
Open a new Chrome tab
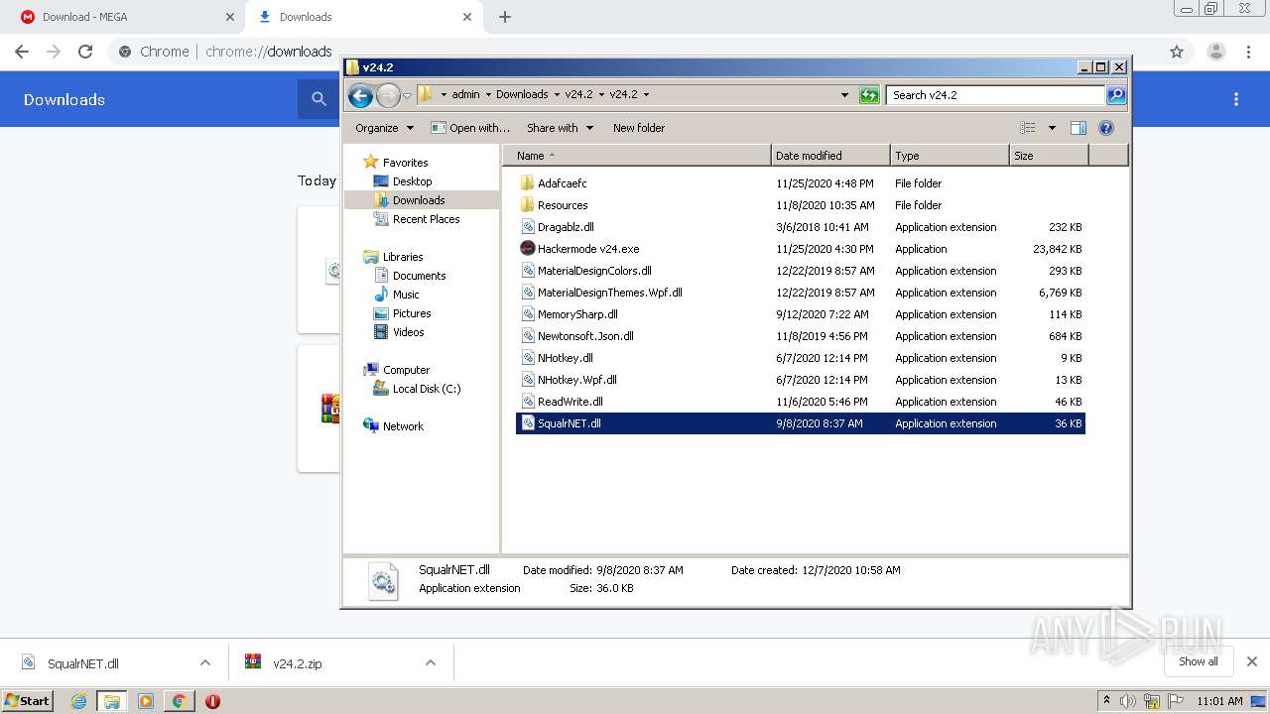505,17
